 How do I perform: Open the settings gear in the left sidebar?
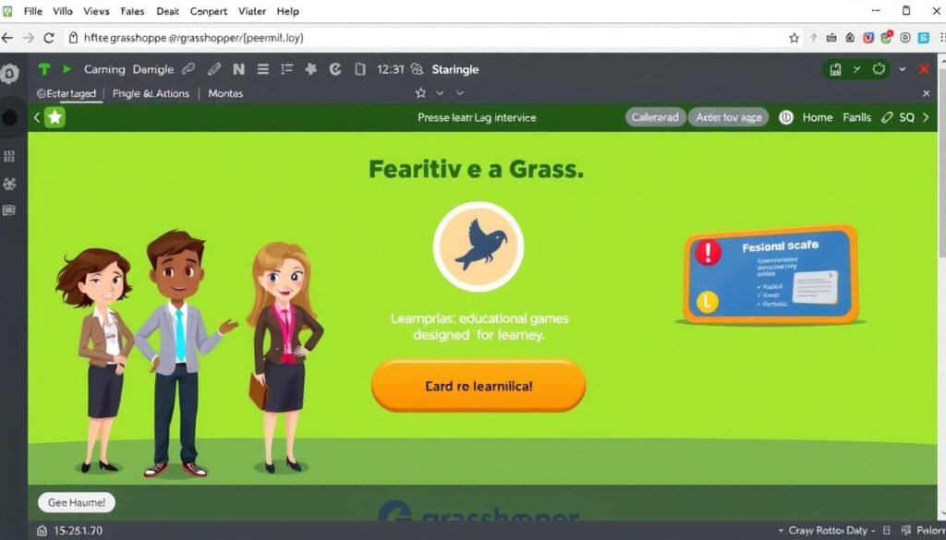[x=10, y=72]
